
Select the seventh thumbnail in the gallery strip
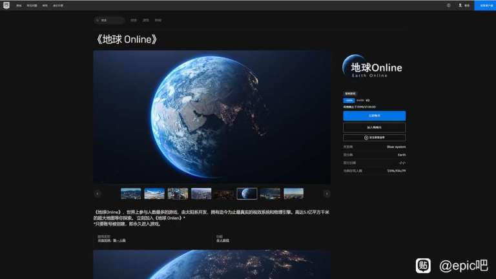[270, 194]
